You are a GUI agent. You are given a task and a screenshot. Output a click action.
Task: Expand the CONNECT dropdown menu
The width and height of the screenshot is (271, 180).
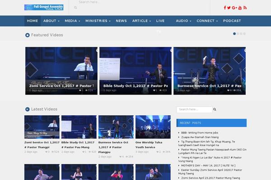(207, 21)
